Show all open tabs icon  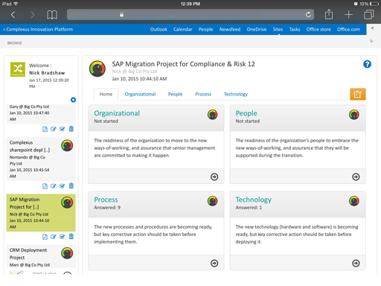point(369,14)
